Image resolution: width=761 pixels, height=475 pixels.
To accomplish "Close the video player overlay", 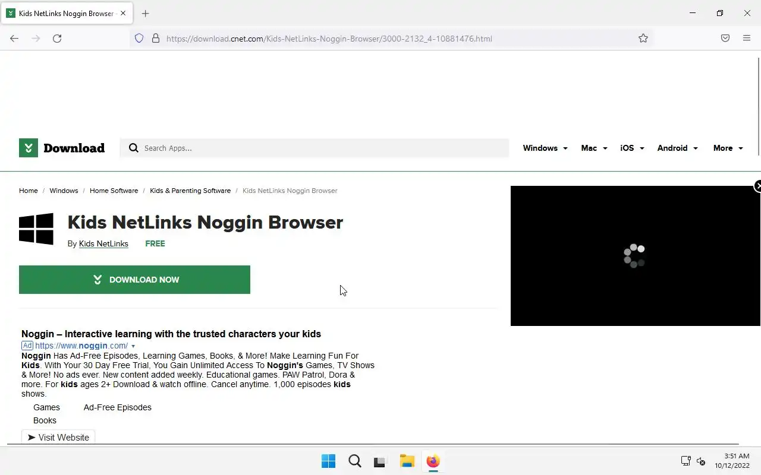I will tap(757, 186).
